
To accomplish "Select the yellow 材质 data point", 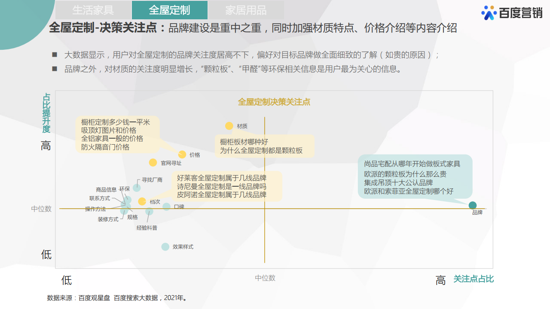I will pos(229,126).
